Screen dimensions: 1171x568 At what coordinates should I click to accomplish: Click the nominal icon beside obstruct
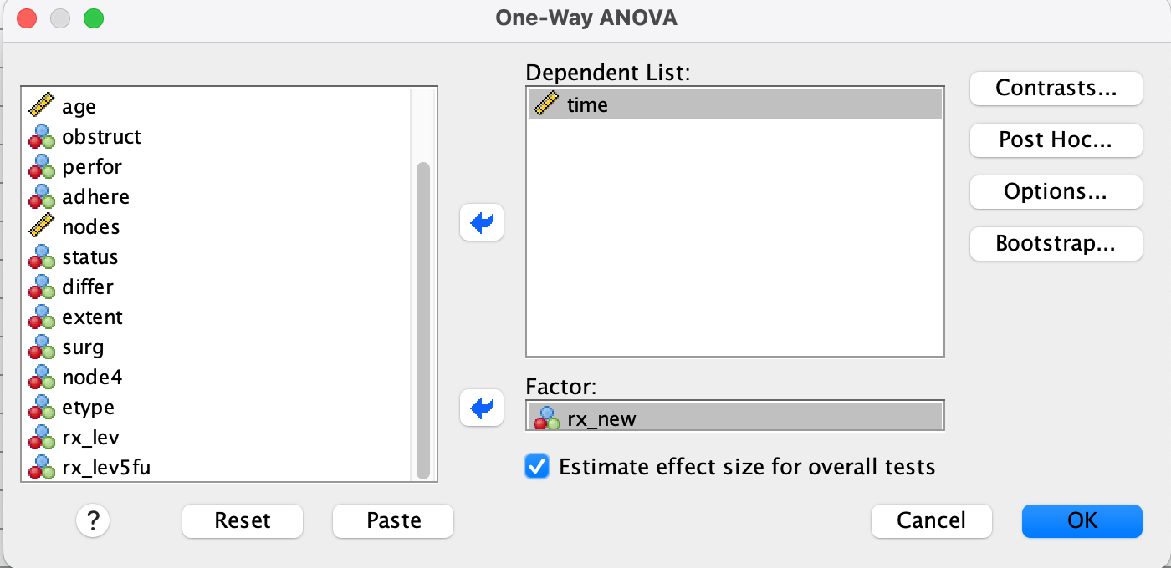tap(41, 137)
